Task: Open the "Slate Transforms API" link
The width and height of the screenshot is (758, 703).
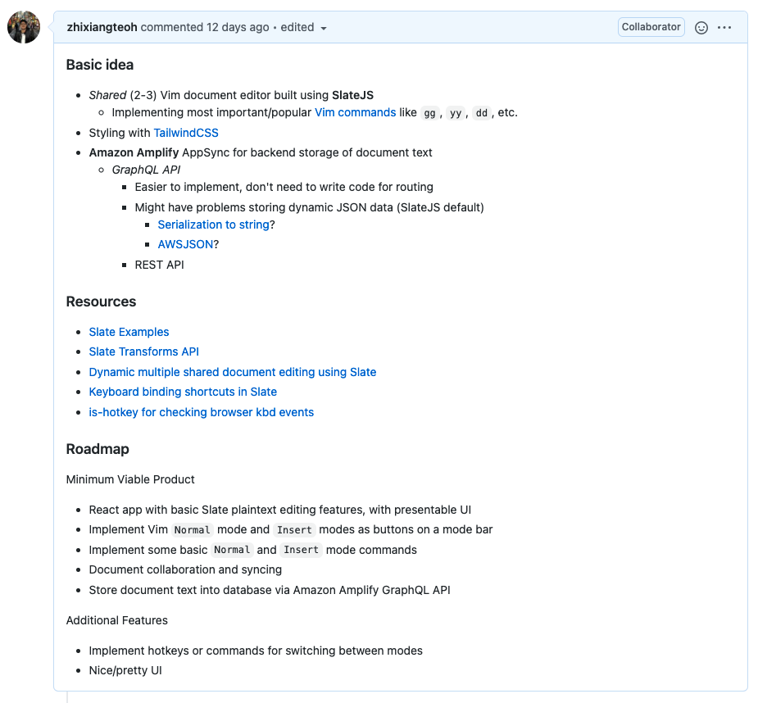Action: (x=144, y=351)
